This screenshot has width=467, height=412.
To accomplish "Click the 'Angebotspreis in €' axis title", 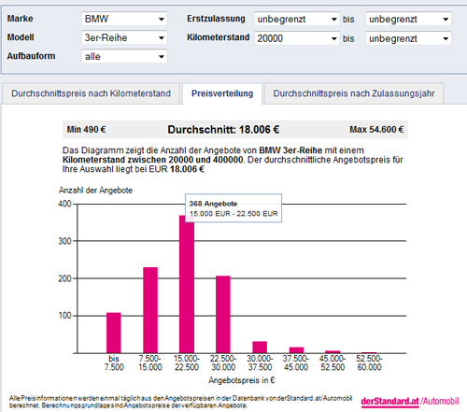I will tap(242, 380).
